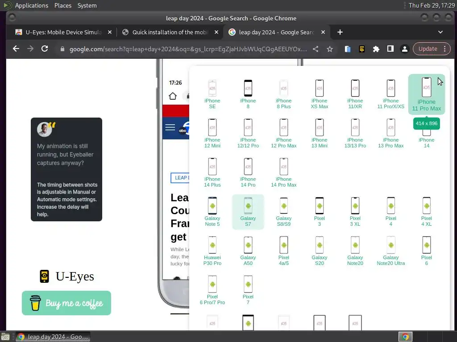457x342 pixels.
Task: Expand Chrome tab search dropdown
Action: [x=440, y=32]
